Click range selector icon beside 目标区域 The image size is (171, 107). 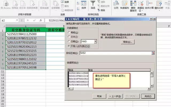point(153,53)
